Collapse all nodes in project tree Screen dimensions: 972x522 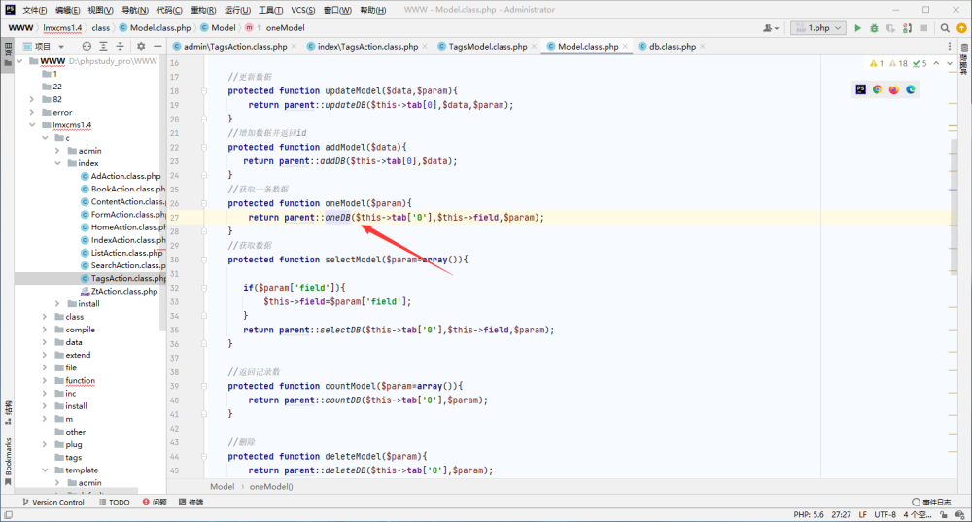(121, 46)
